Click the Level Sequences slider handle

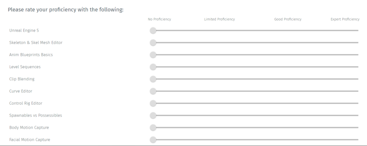(153, 67)
